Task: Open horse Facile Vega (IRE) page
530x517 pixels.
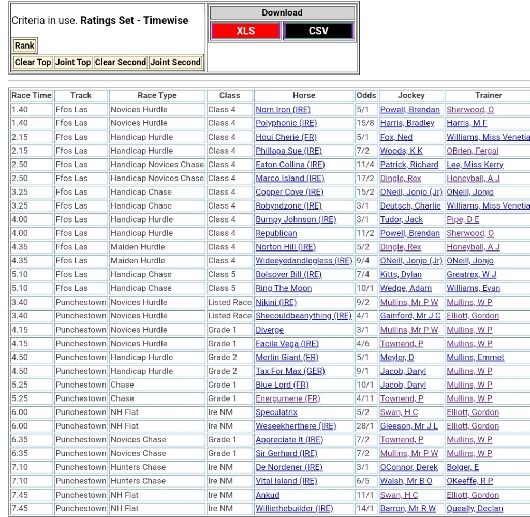Action: (287, 344)
